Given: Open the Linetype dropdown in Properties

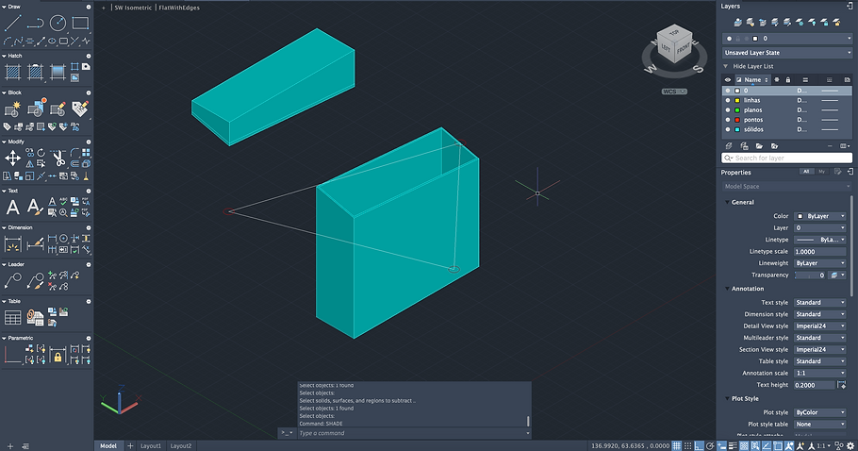Looking at the screenshot, I should 820,240.
